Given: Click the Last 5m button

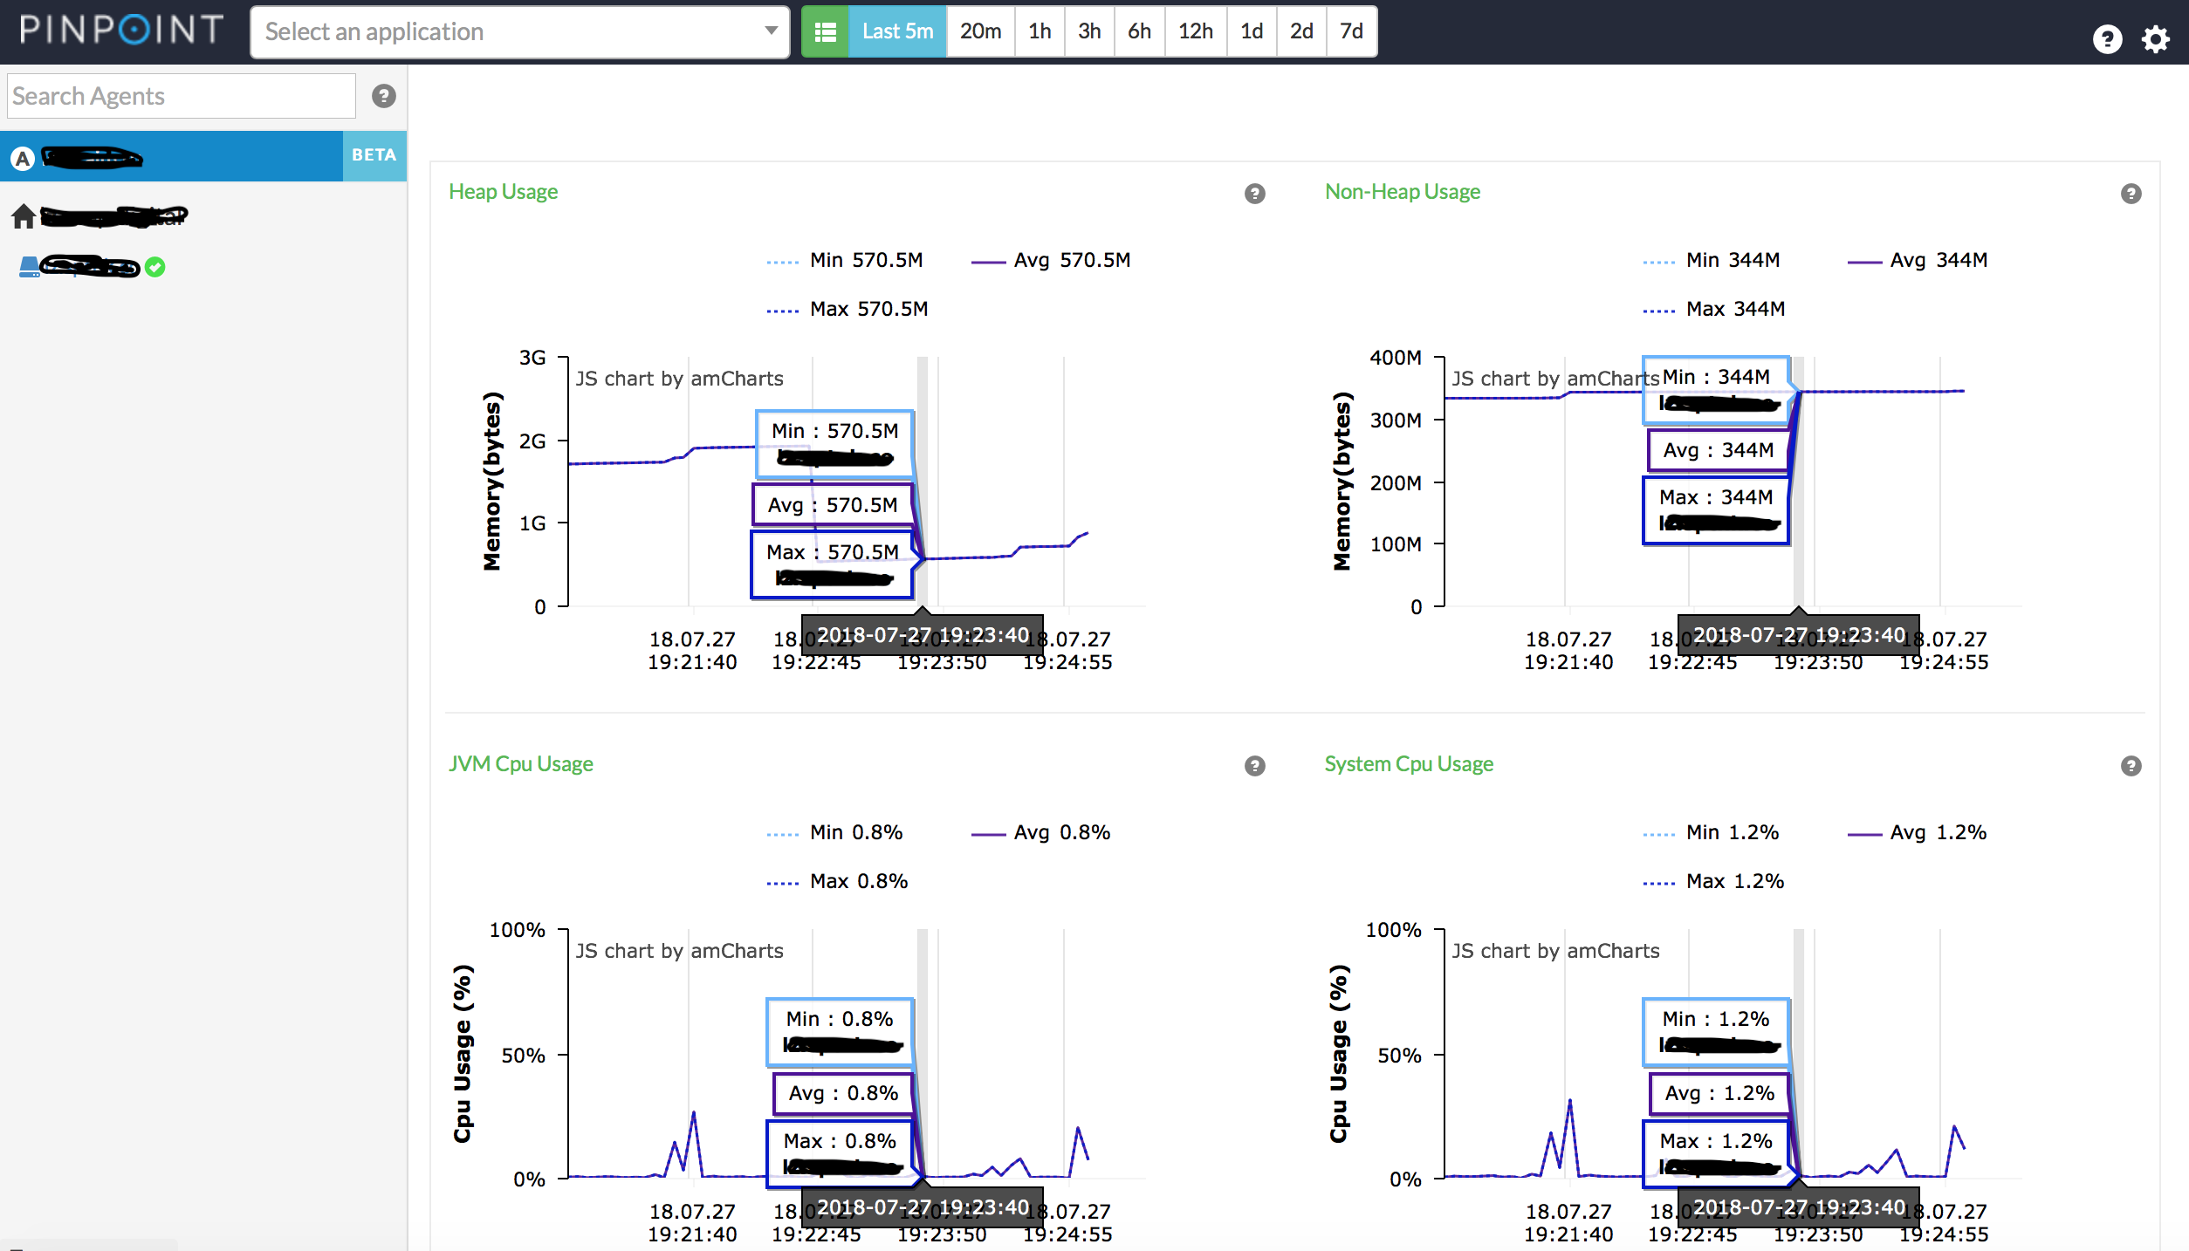Looking at the screenshot, I should tap(897, 31).
